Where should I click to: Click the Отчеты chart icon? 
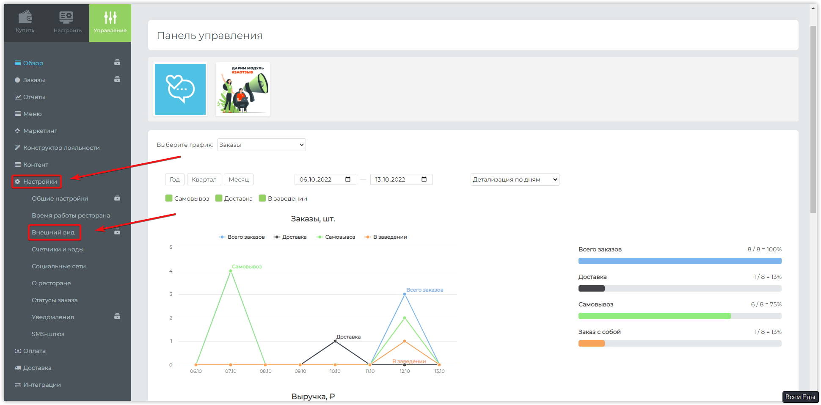(x=18, y=97)
